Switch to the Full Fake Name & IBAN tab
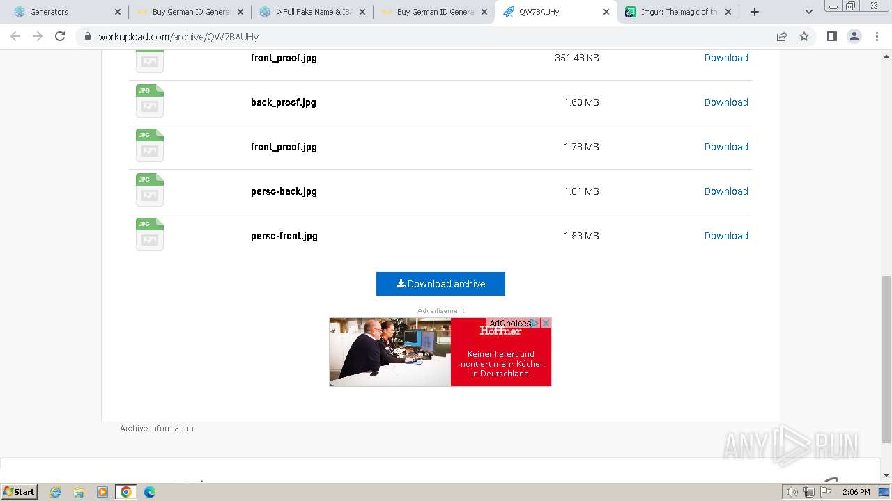892x501 pixels. [312, 12]
